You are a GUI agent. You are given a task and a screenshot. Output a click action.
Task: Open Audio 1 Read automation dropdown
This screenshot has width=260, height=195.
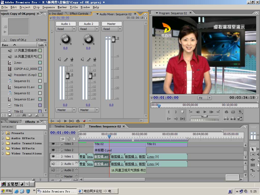(66, 29)
